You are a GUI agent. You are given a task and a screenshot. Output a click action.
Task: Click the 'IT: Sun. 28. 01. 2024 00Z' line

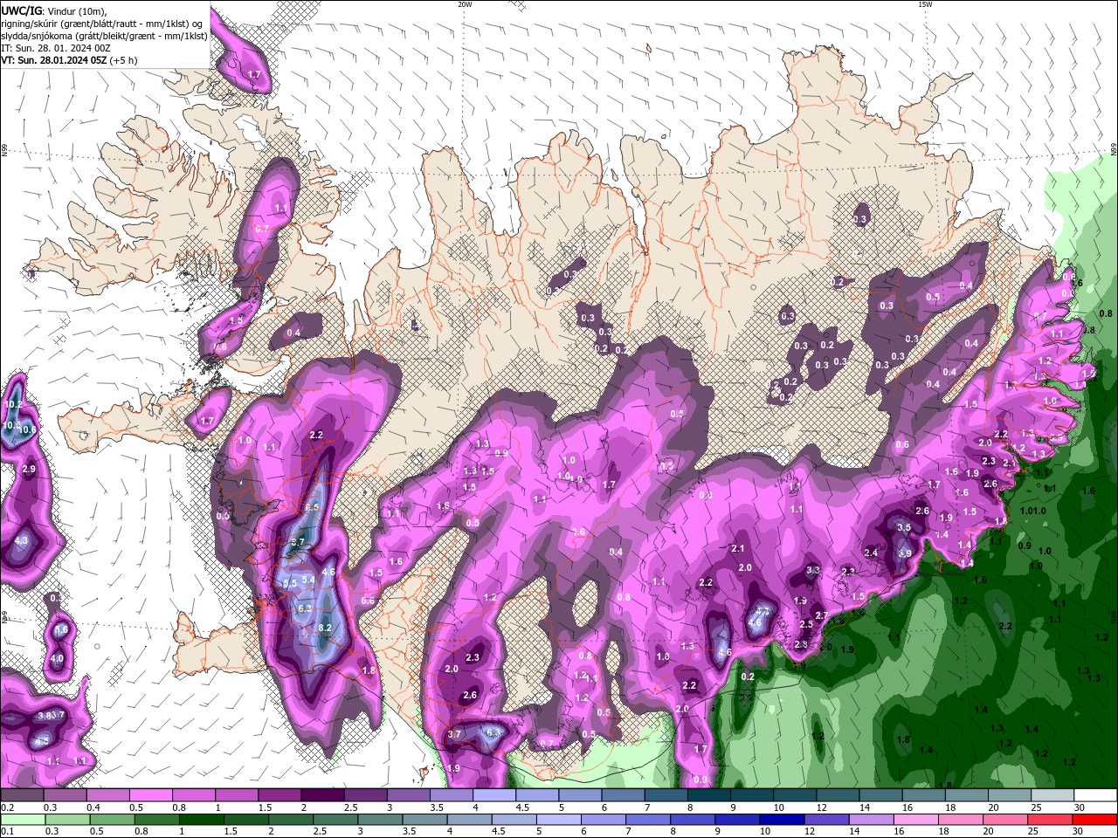coord(55,48)
